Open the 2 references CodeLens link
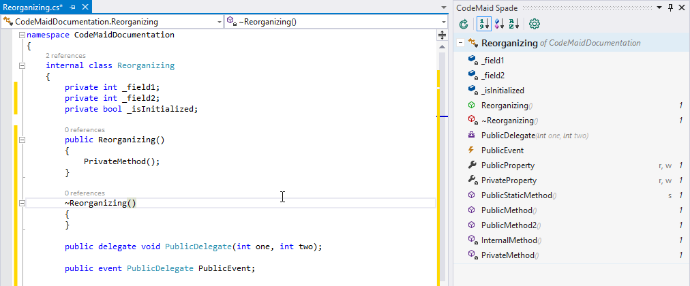This screenshot has height=286, width=690. [65, 56]
